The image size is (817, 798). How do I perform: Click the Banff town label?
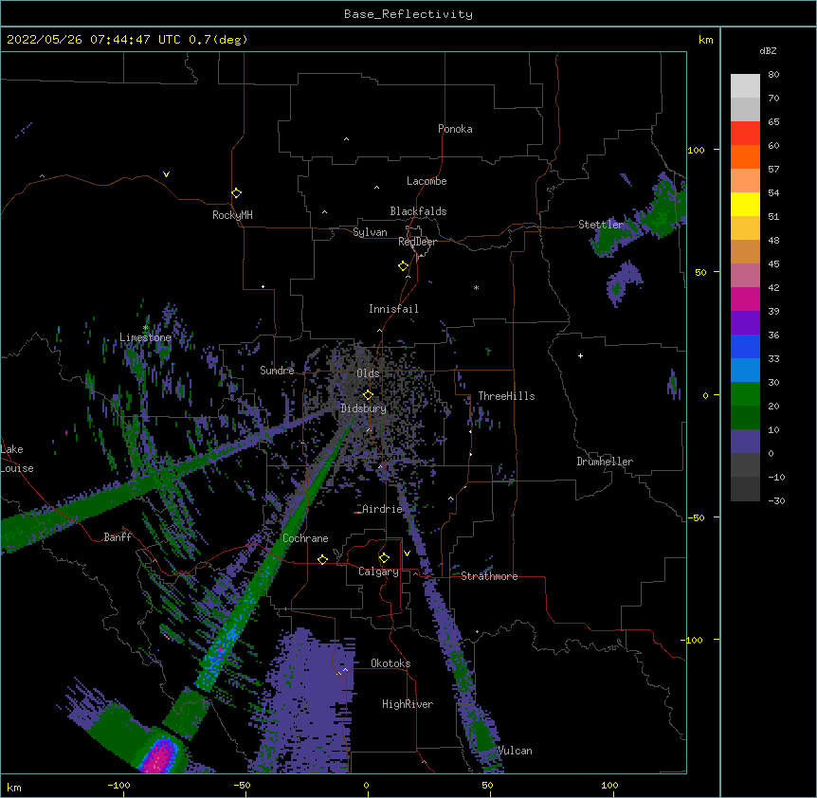point(118,537)
